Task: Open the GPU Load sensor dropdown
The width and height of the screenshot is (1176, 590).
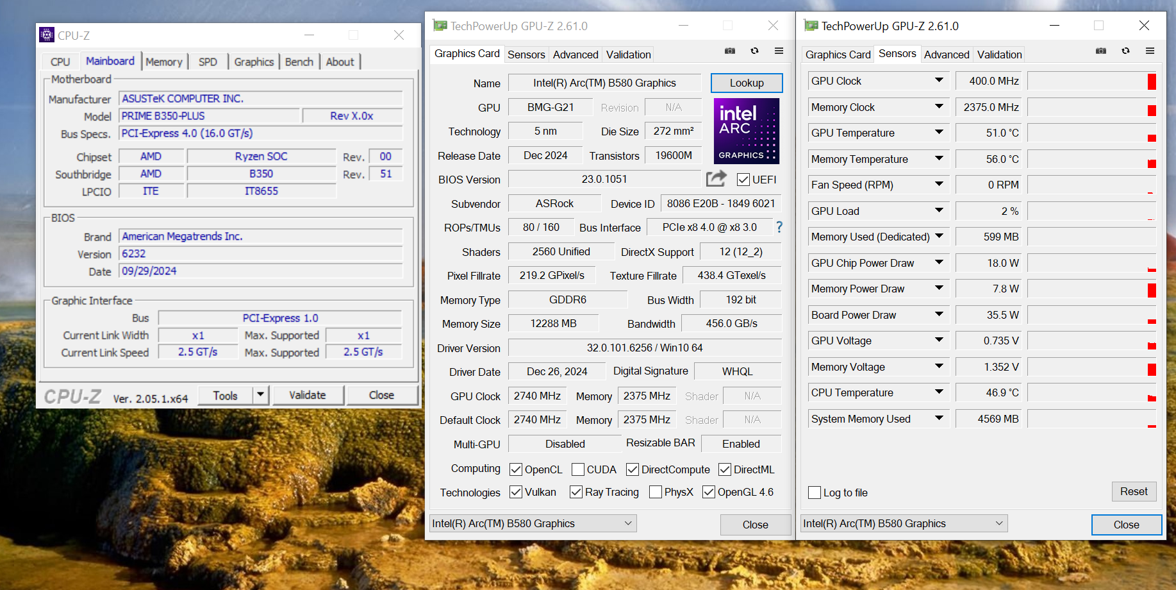Action: coord(939,210)
